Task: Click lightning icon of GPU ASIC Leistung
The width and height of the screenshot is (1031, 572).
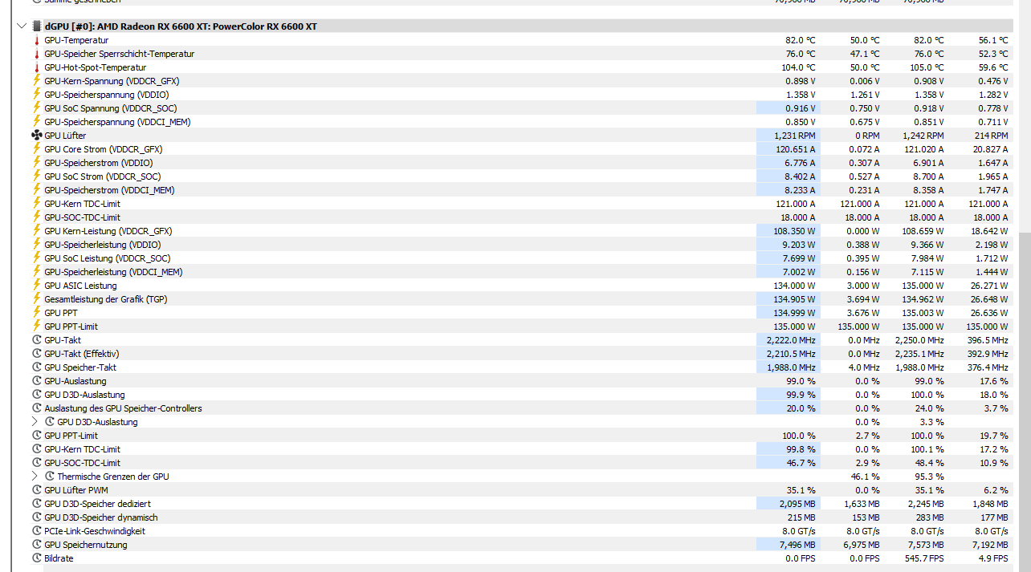Action: pos(36,286)
